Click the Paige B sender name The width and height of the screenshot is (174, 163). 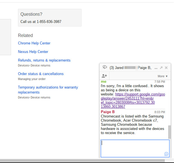[x=108, y=112]
